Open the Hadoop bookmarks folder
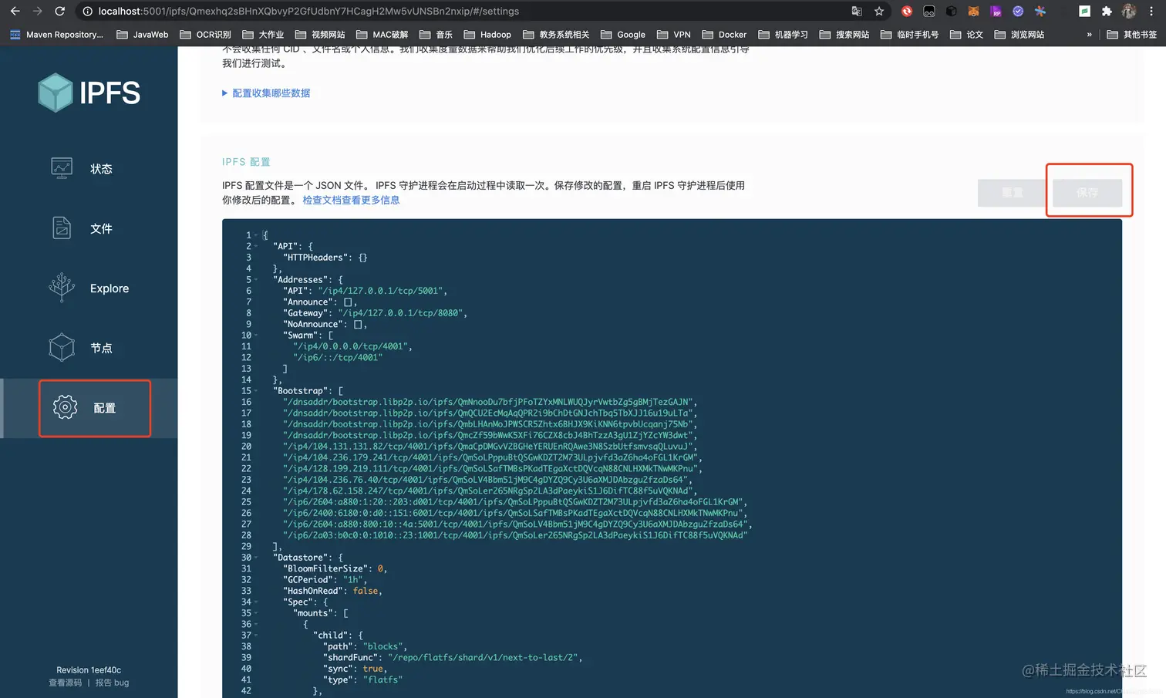 pos(487,34)
